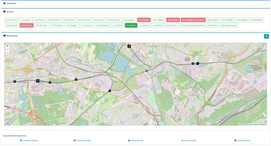Switch to server NL1 (Nederlands)
The image size is (271, 146).
(x=102, y=25)
